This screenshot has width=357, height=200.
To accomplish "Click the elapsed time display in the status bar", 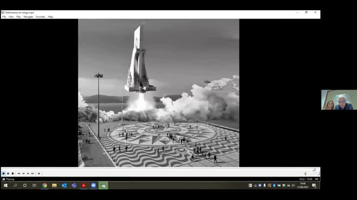I will point(306,179).
